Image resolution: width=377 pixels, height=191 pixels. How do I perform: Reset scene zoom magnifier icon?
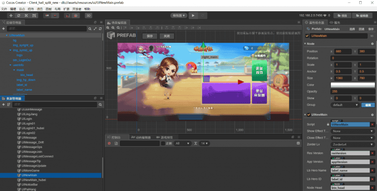click(x=118, y=28)
